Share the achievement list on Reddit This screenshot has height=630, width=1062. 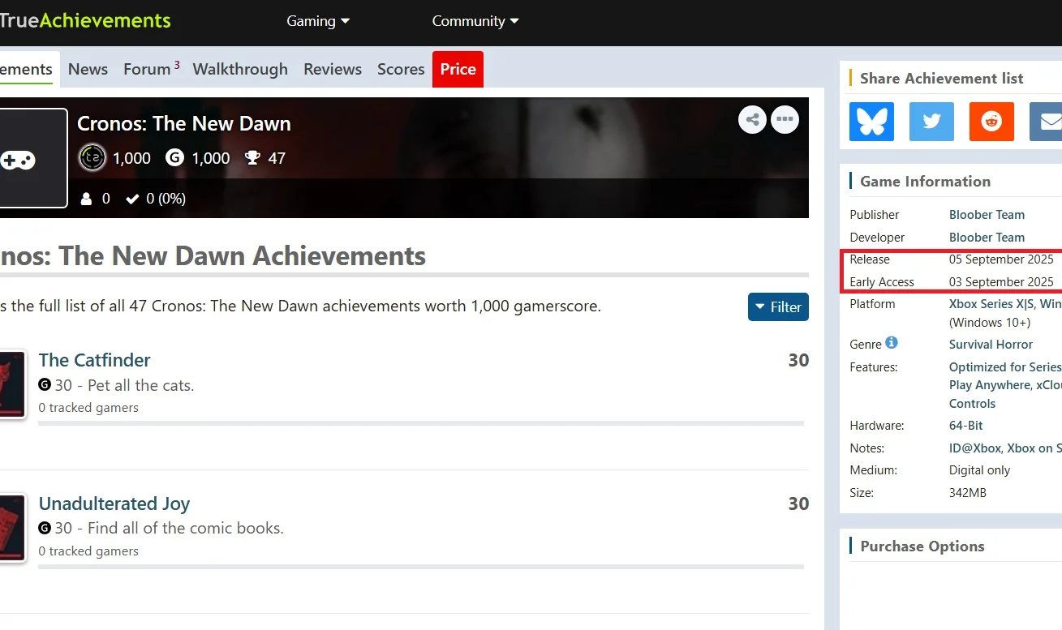[x=991, y=122]
